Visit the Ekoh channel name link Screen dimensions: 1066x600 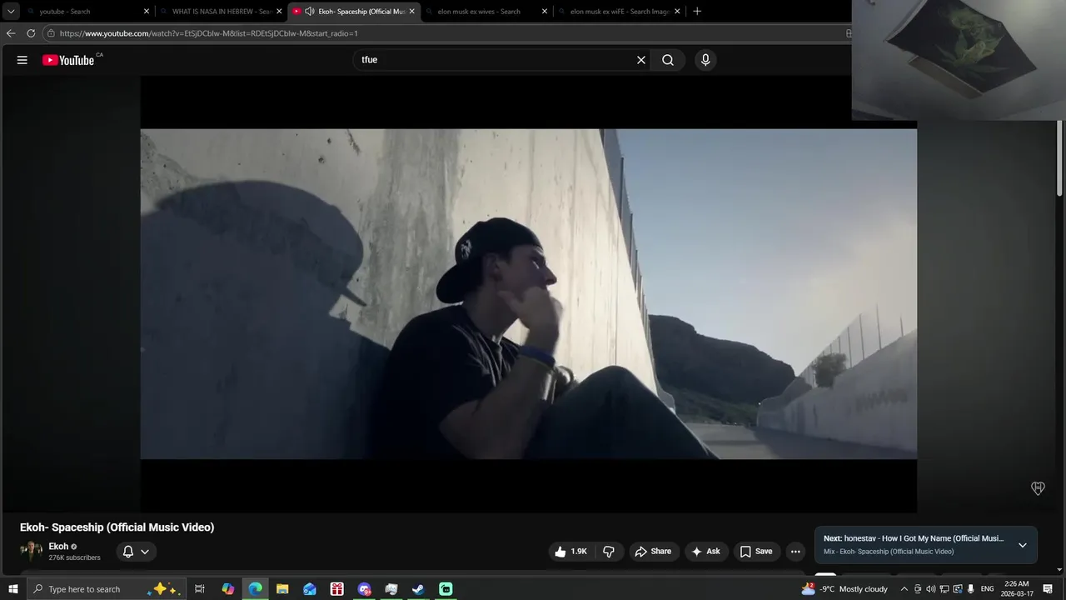coord(58,547)
